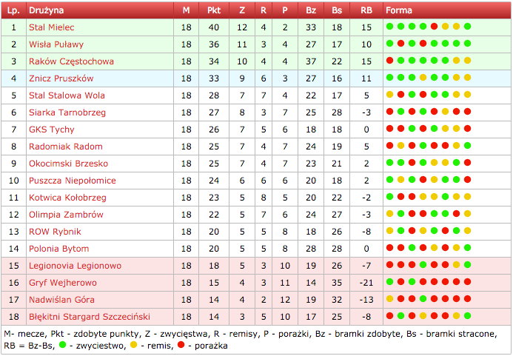Click the Drużyna column header
The image size is (513, 356).
46,11
